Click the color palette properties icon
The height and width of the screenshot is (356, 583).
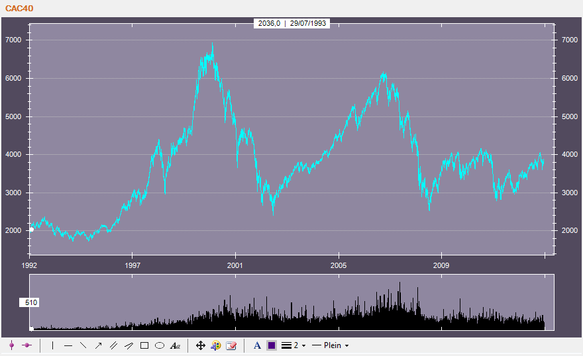click(x=216, y=345)
